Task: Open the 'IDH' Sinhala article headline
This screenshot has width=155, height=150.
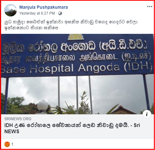Action: 72,128
